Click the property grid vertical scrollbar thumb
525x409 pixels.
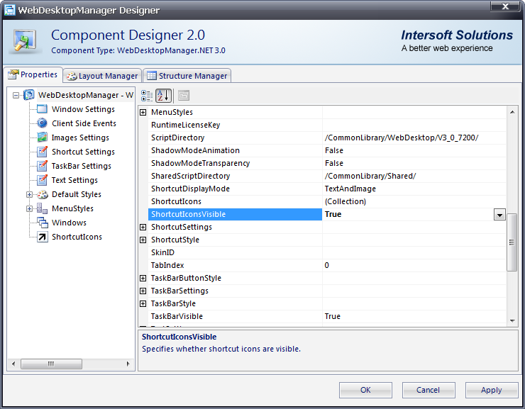coord(512,241)
